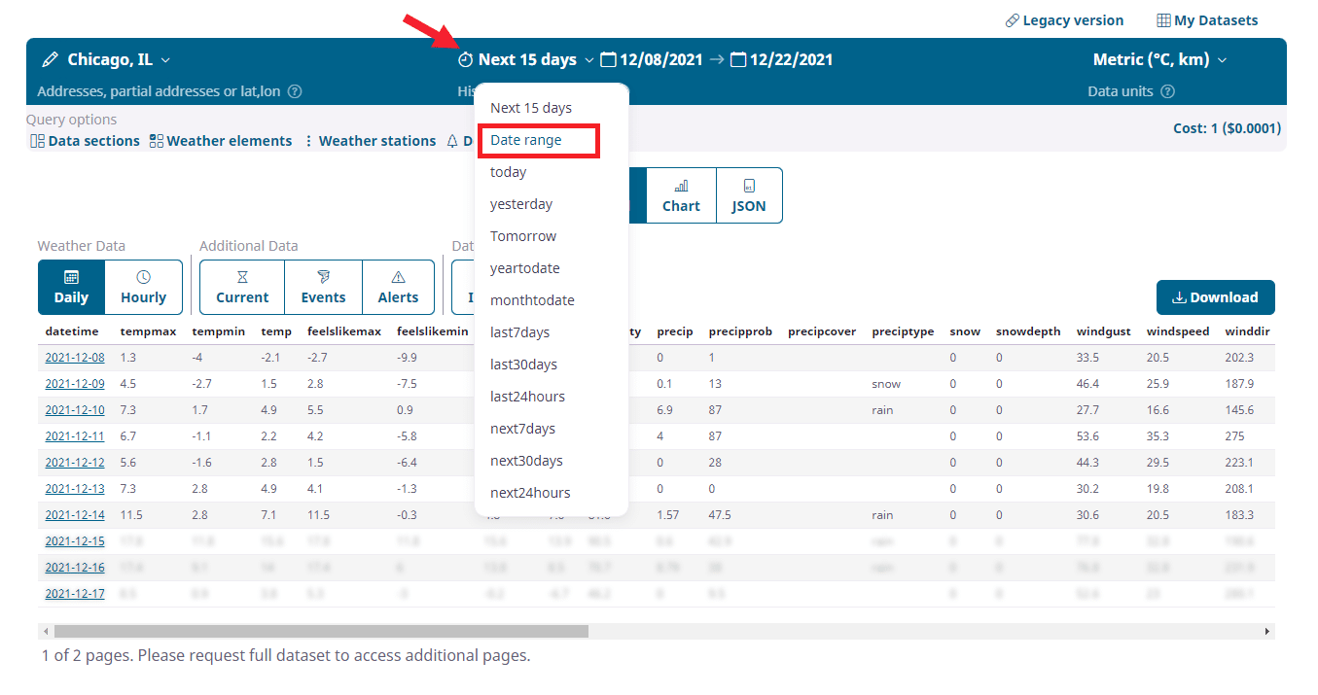The width and height of the screenshot is (1318, 695).
Task: Toggle the Current conditions data
Action: tap(242, 288)
